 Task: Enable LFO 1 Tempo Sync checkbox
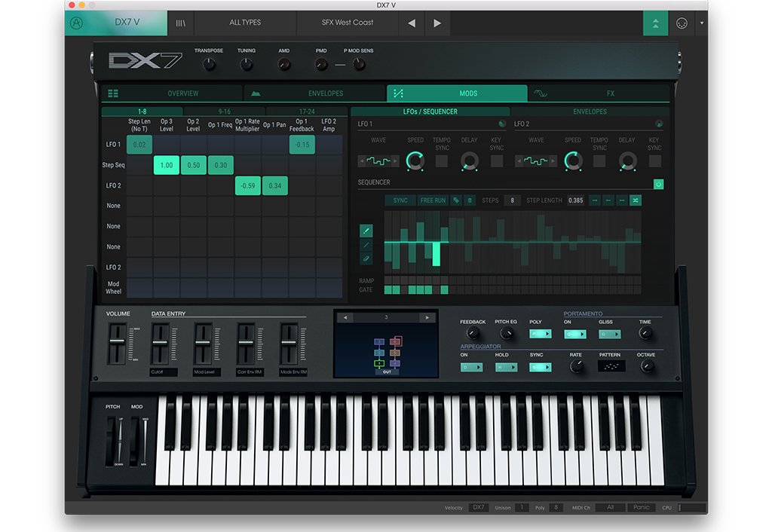(x=441, y=161)
